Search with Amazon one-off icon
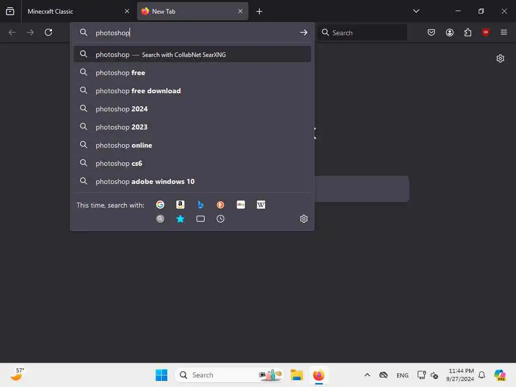 180,205
